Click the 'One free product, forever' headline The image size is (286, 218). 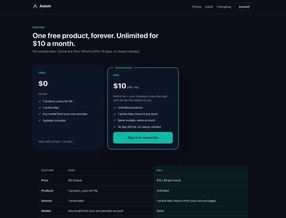(x=95, y=40)
